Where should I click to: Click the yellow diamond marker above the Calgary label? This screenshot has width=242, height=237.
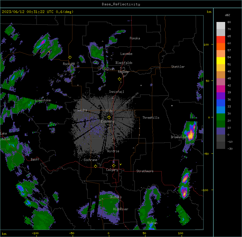coord(114,166)
